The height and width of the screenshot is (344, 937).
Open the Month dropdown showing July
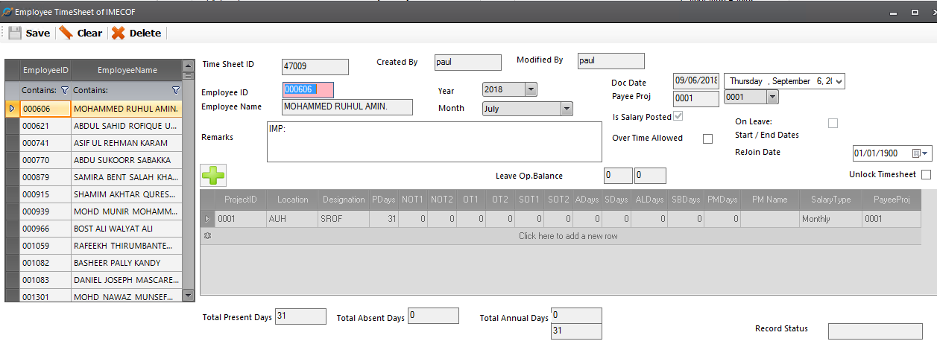(567, 109)
